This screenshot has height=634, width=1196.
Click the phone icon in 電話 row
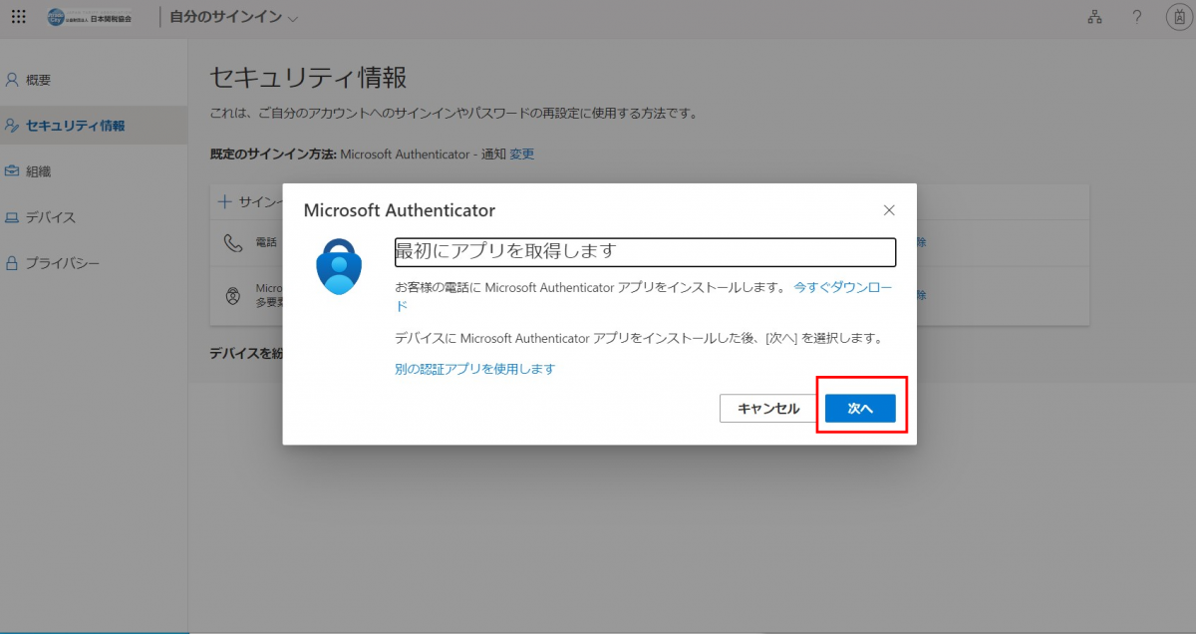(233, 242)
